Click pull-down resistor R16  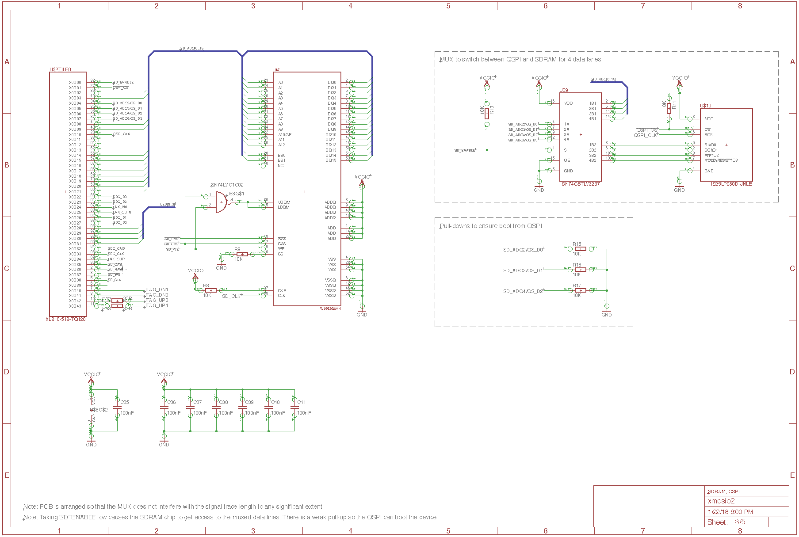581,270
